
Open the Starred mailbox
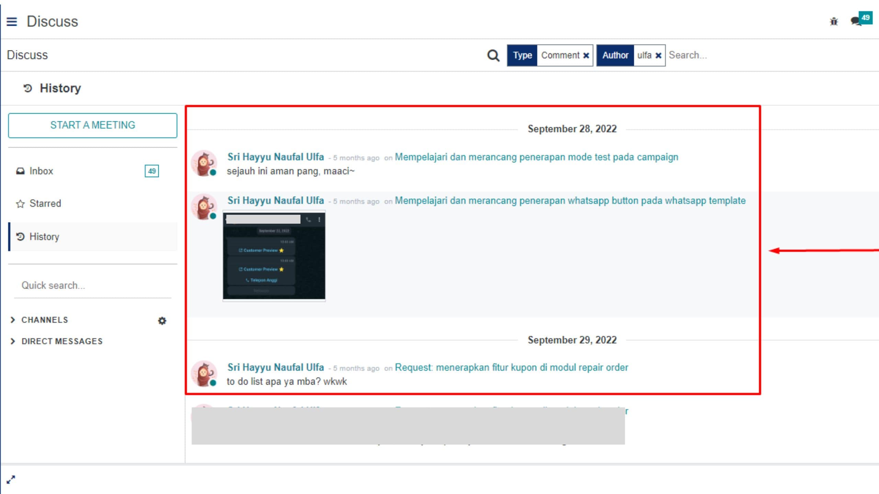click(x=93, y=203)
